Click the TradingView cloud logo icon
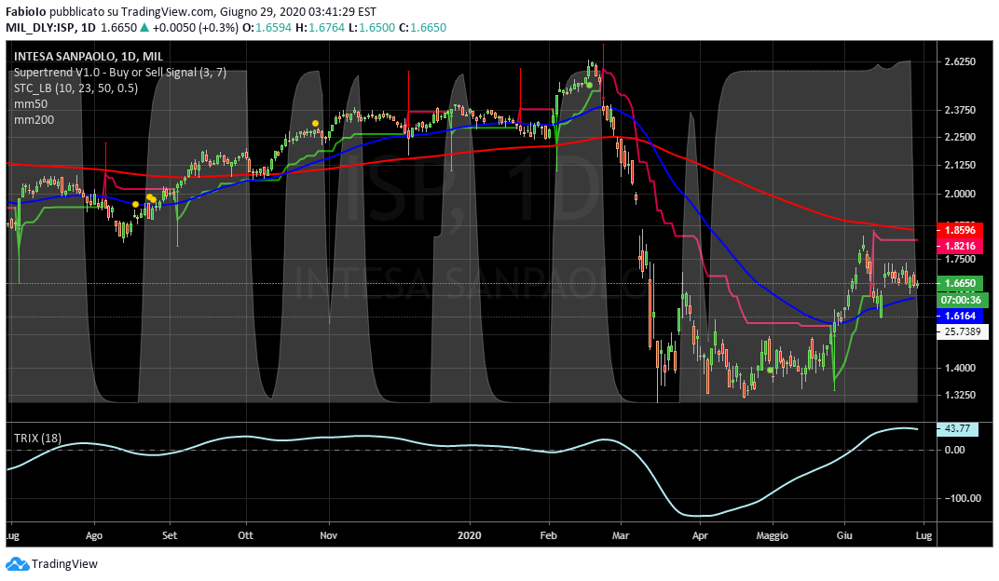The width and height of the screenshot is (999, 581). 17,564
